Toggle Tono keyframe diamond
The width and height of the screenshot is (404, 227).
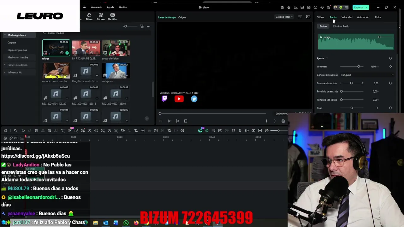pyautogui.click(x=390, y=108)
